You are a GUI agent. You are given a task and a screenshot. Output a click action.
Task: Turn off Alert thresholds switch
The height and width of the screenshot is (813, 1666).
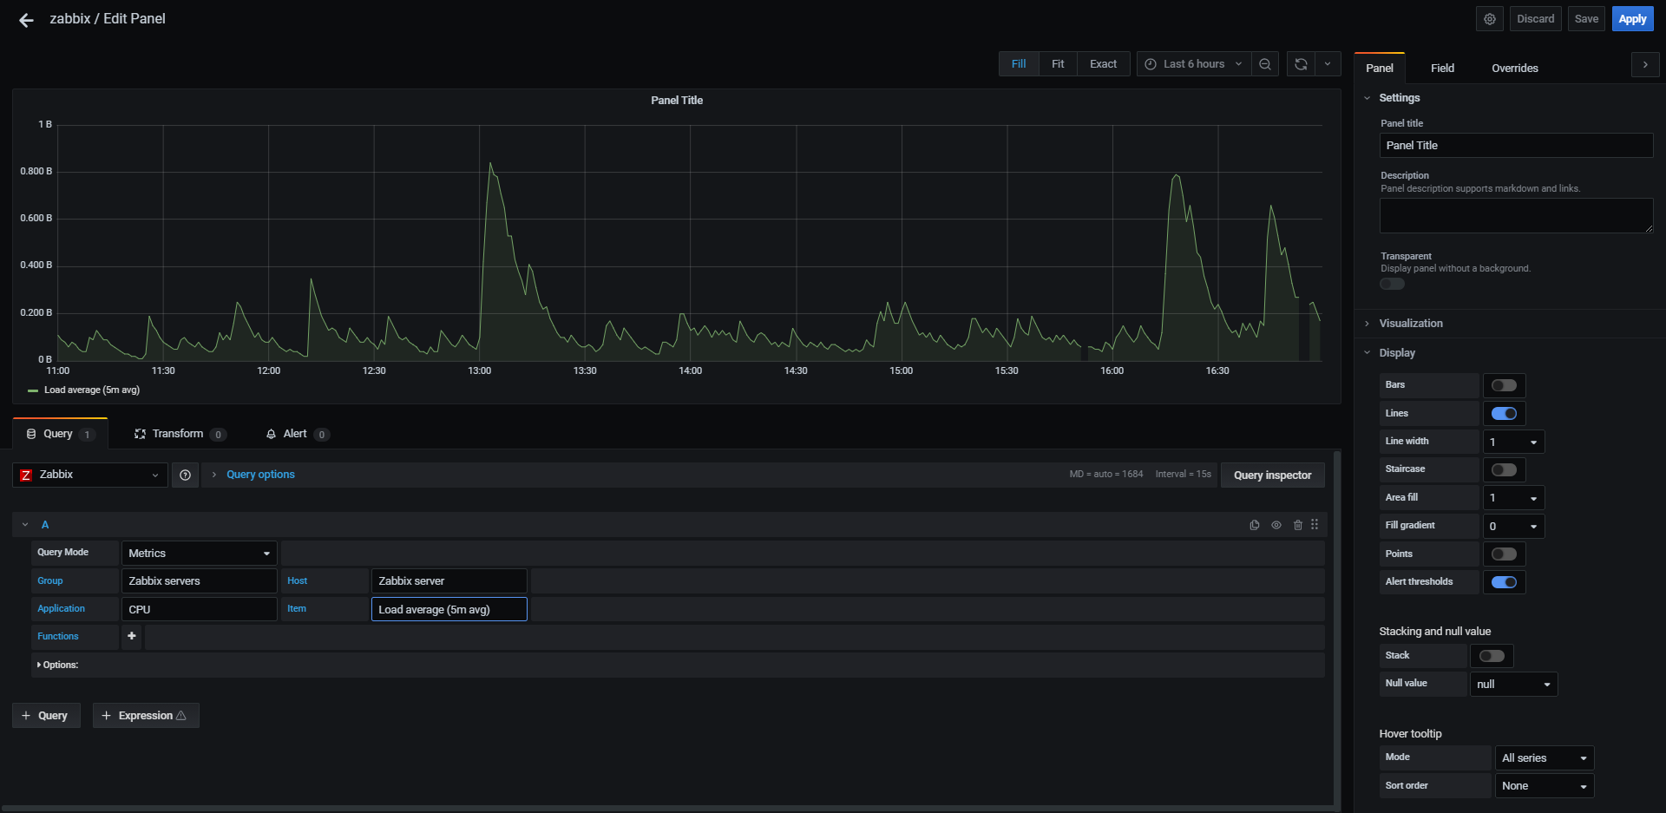point(1504,582)
